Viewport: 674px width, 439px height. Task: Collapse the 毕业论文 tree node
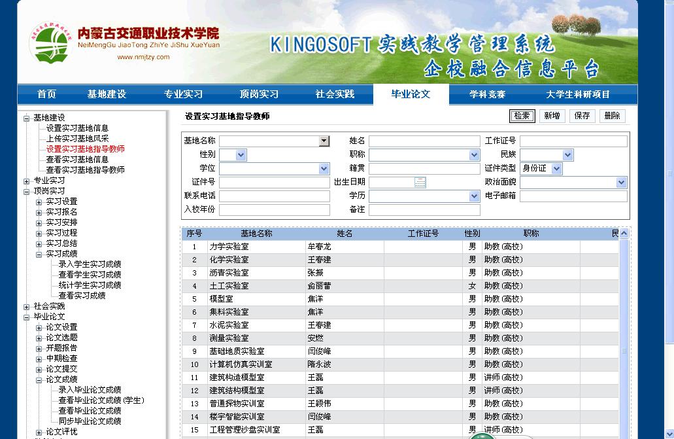pyautogui.click(x=27, y=317)
